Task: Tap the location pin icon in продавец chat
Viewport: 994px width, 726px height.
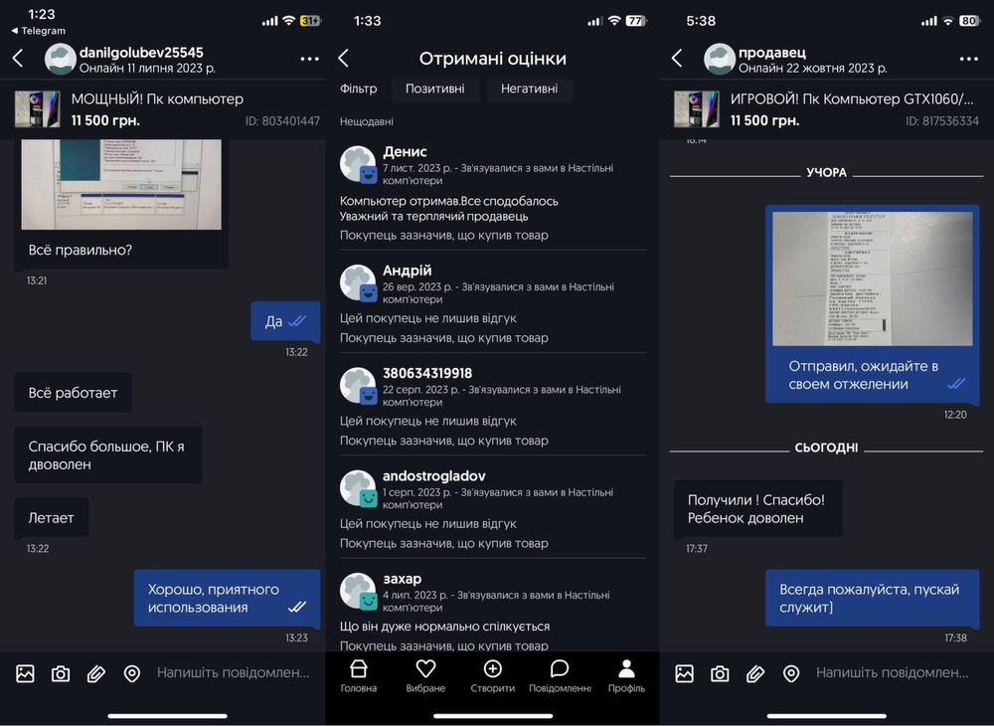Action: [x=791, y=672]
